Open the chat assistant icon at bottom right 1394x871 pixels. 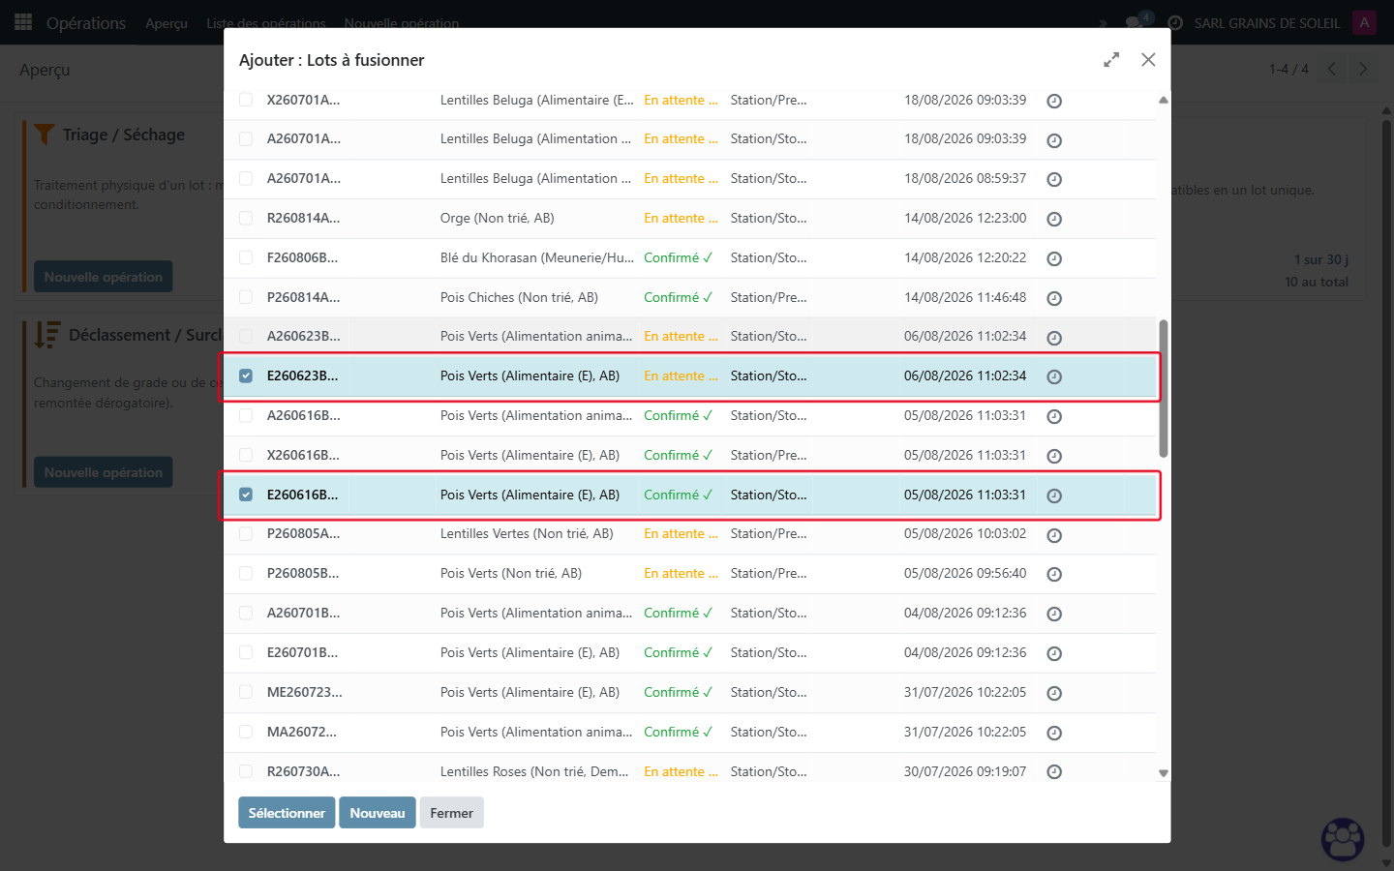[1343, 839]
